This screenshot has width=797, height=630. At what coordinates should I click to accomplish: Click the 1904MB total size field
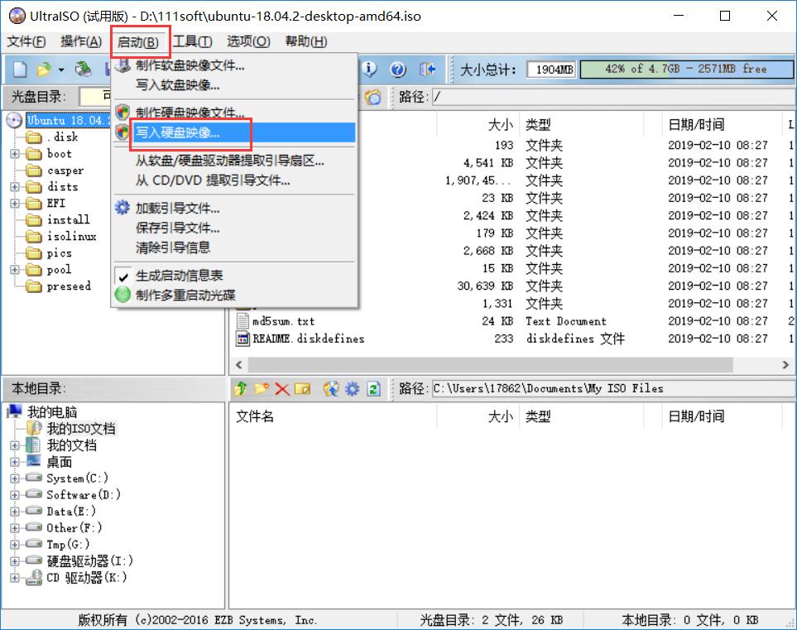[x=551, y=70]
